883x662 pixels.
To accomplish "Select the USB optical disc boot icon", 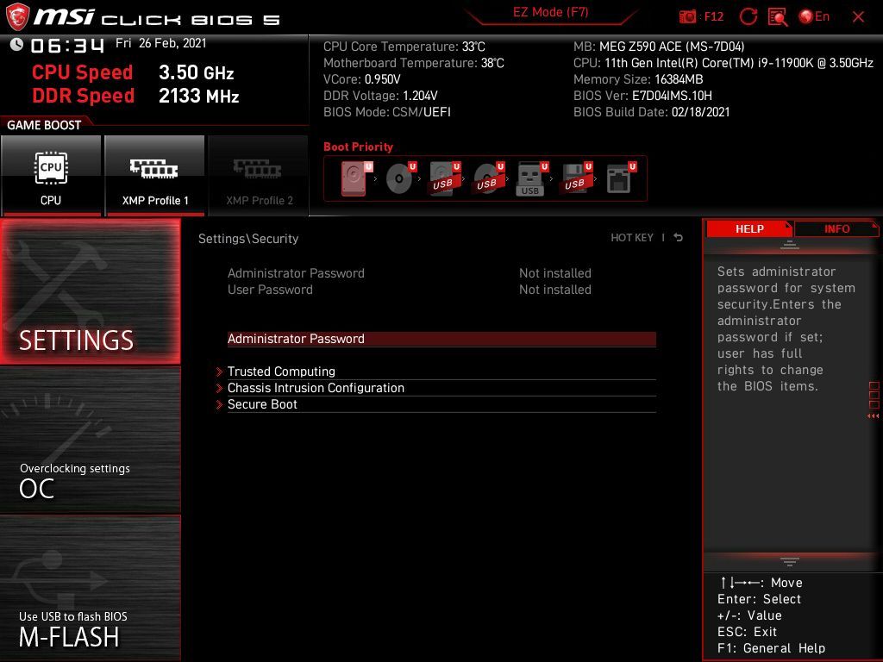I will point(489,178).
